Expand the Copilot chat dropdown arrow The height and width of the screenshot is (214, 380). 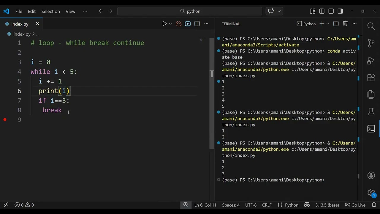click(279, 11)
